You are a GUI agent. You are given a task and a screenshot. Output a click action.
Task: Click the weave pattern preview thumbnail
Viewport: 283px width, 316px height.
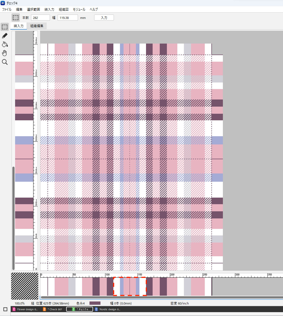(x=25, y=286)
